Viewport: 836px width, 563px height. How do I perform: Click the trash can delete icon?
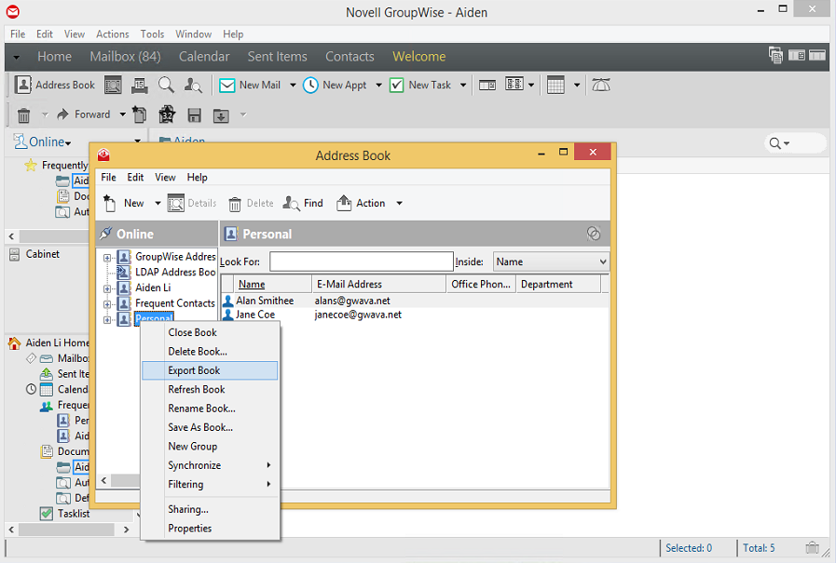click(x=24, y=114)
